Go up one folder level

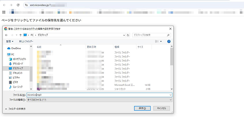[20, 35]
